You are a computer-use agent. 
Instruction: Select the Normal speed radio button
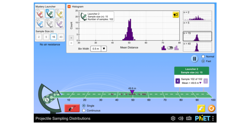coord(204,57)
